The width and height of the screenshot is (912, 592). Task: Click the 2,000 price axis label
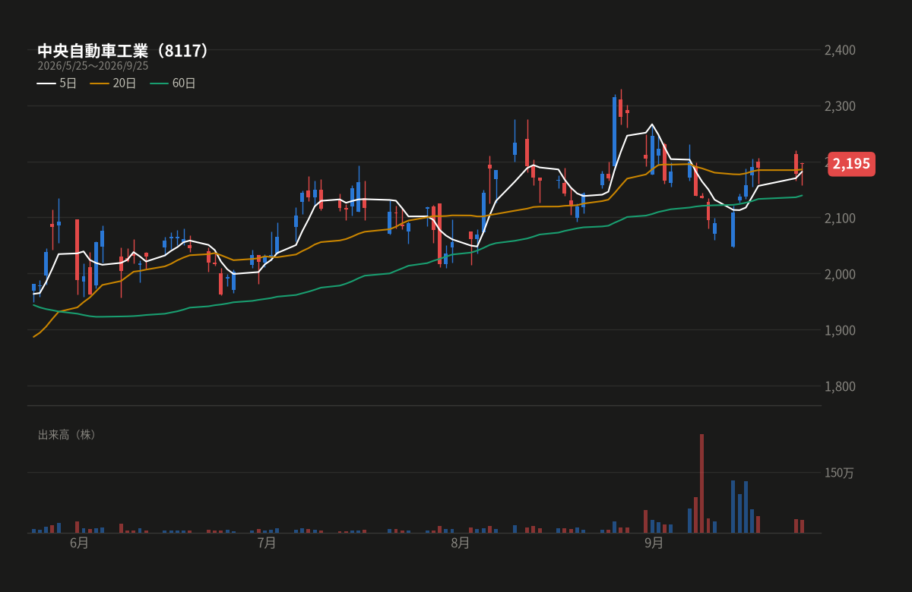pyautogui.click(x=840, y=274)
